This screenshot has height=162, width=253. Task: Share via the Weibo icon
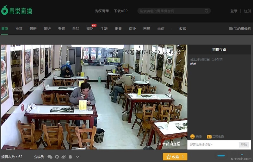click(x=64, y=157)
